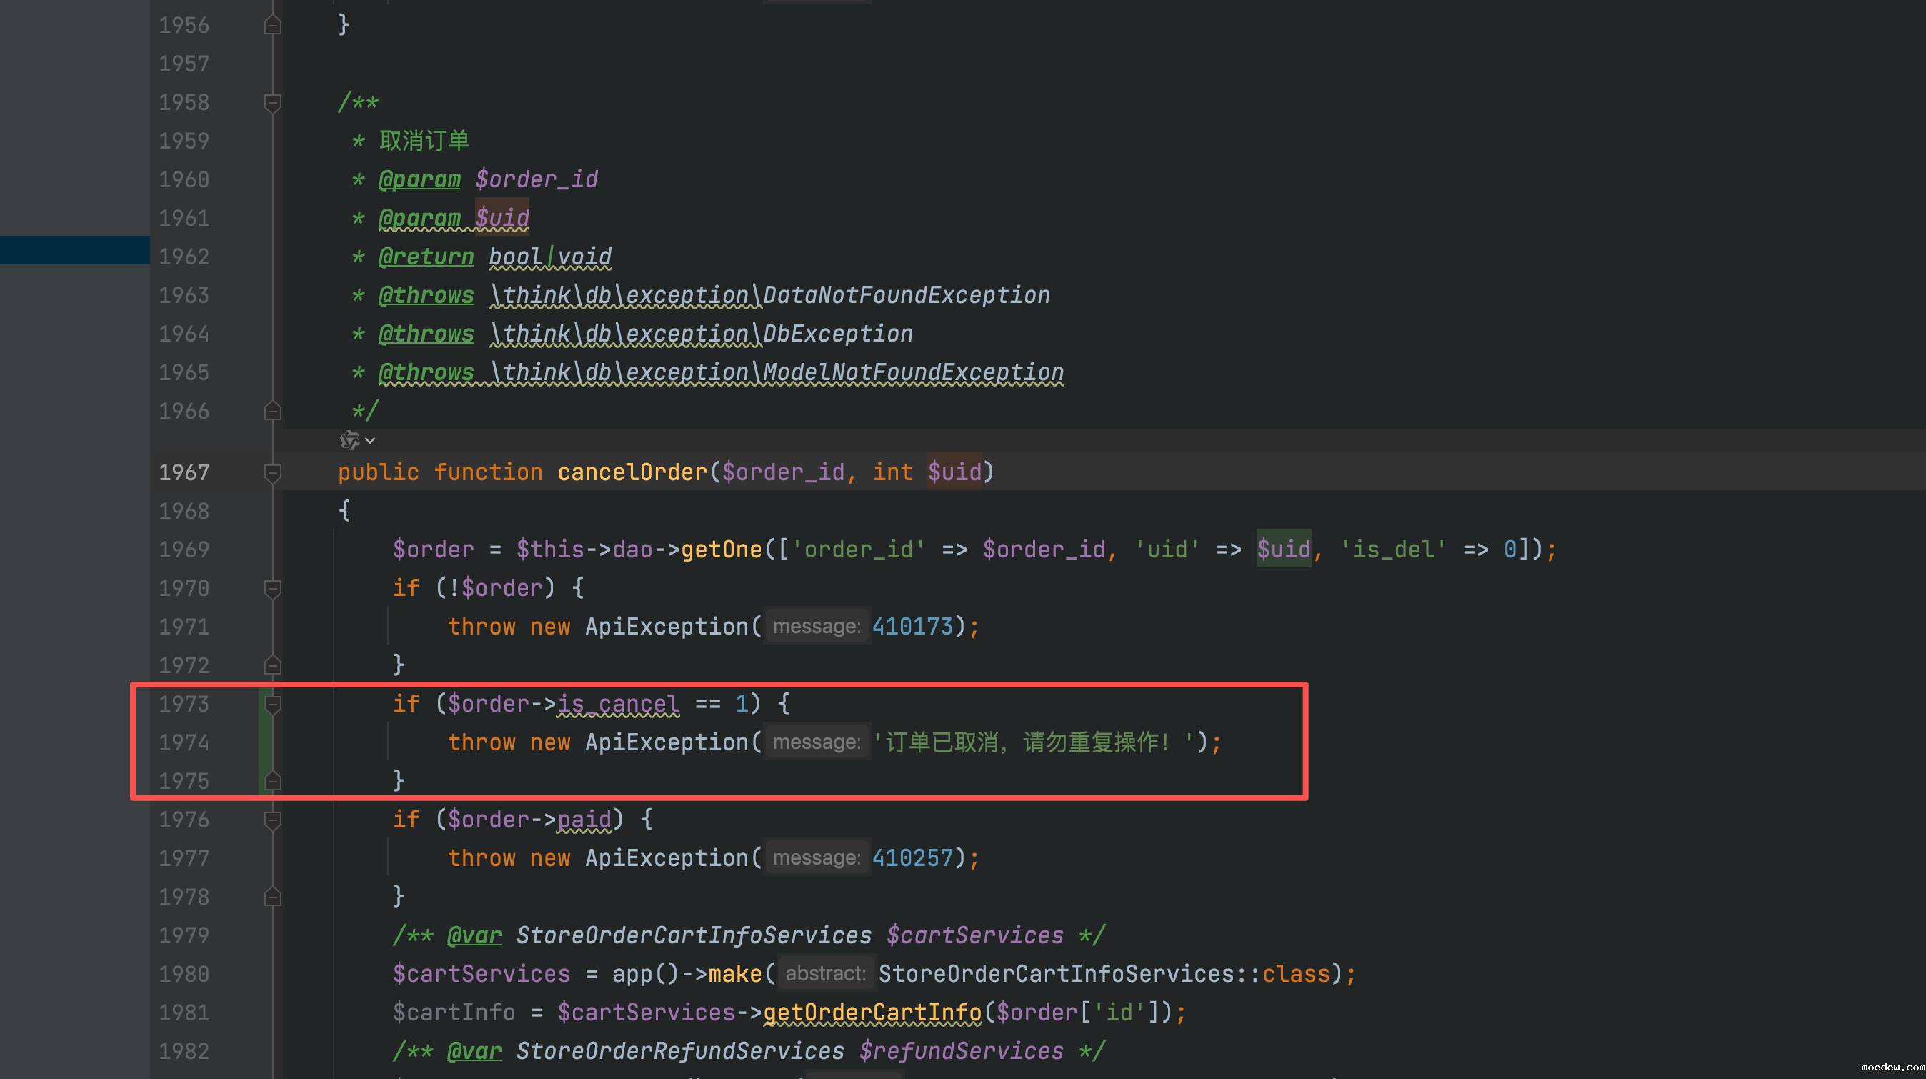
Task: Click the fold end marker on line 1966
Action: tap(273, 412)
